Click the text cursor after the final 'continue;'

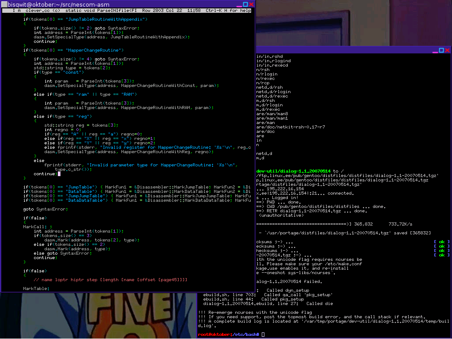tap(59, 174)
